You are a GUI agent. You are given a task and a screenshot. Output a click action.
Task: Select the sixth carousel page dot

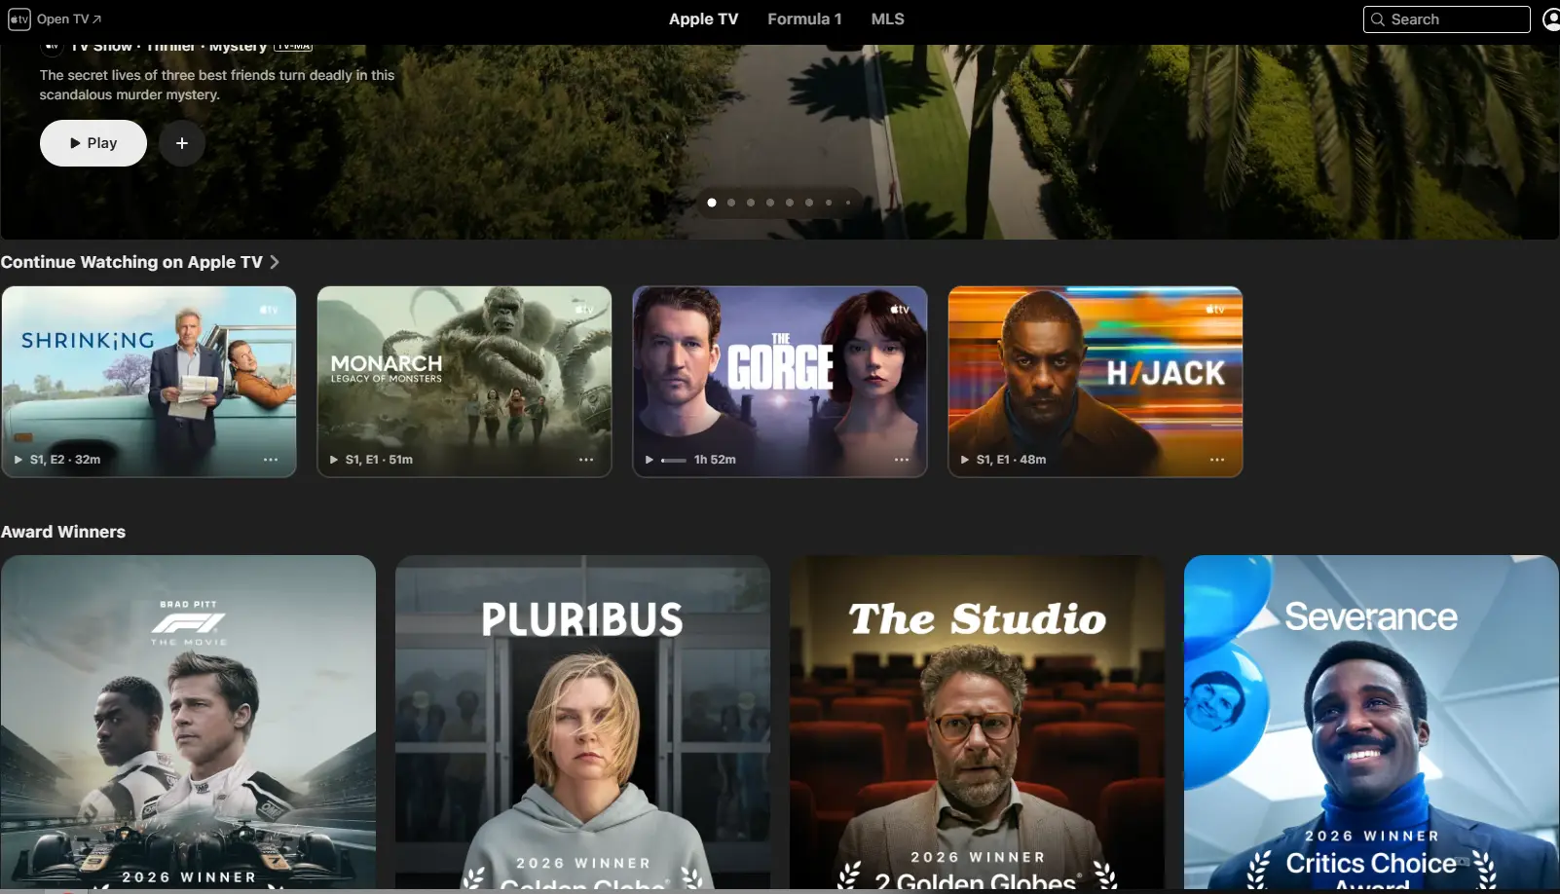coord(809,203)
